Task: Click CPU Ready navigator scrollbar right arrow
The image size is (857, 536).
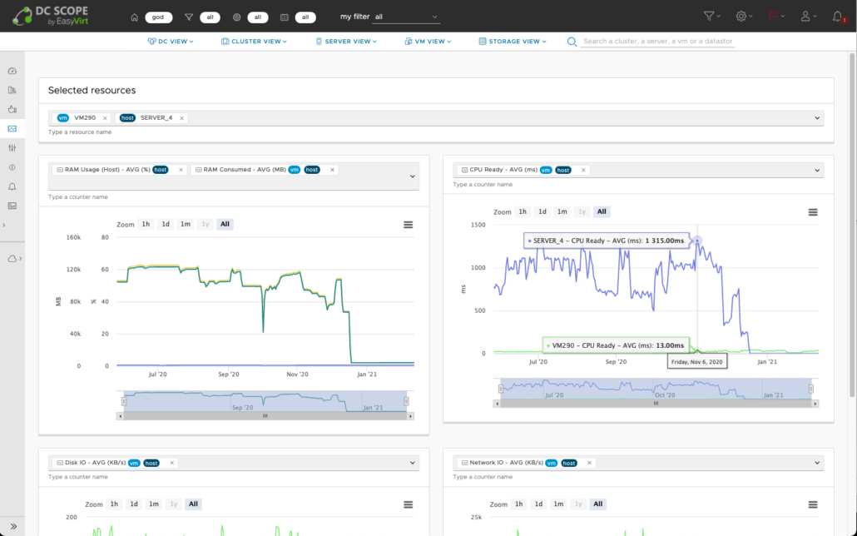Action: click(815, 404)
